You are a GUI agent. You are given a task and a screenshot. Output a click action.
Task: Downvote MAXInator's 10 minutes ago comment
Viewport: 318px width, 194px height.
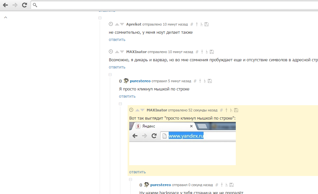(x=122, y=52)
